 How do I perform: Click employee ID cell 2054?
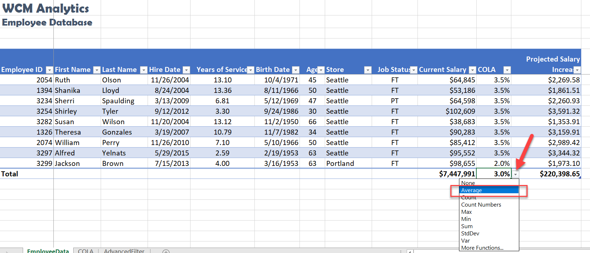tap(27, 80)
